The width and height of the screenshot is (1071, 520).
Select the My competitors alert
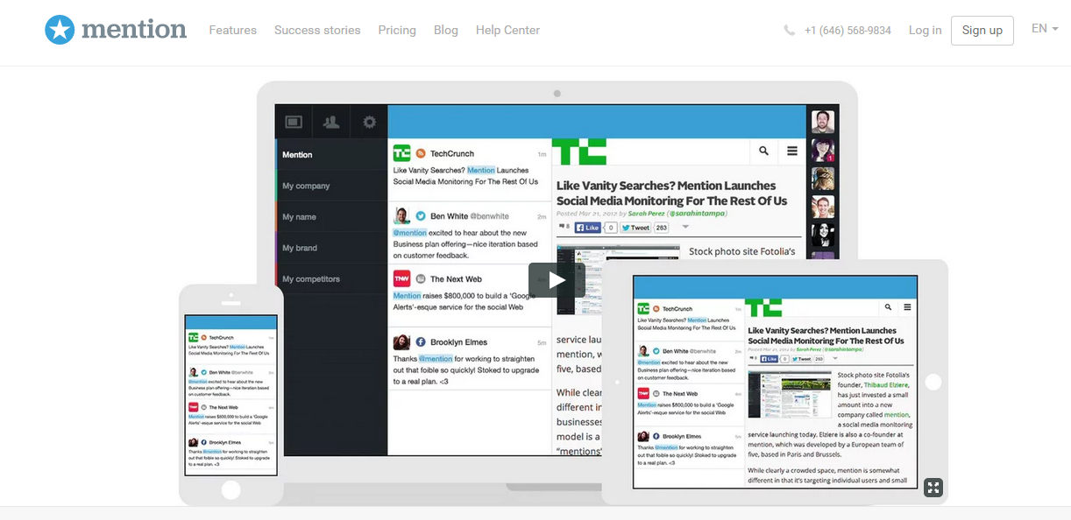coord(331,279)
